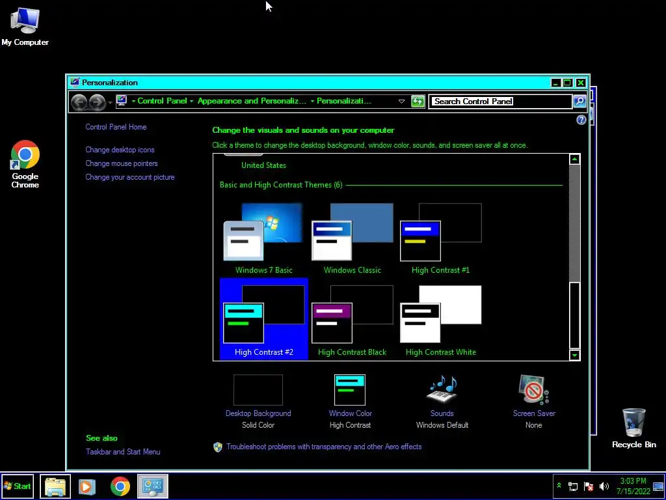Image resolution: width=666 pixels, height=500 pixels.
Task: Click the Personalization title bar icon
Action: coord(75,82)
